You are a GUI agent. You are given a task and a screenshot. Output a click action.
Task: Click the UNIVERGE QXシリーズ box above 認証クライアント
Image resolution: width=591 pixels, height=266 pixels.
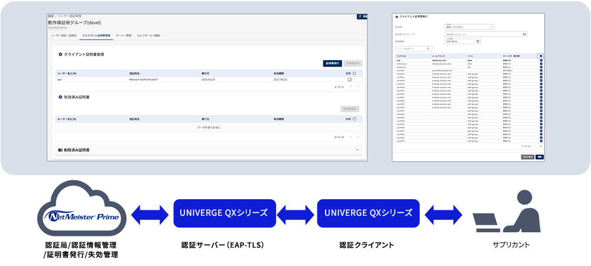(368, 213)
